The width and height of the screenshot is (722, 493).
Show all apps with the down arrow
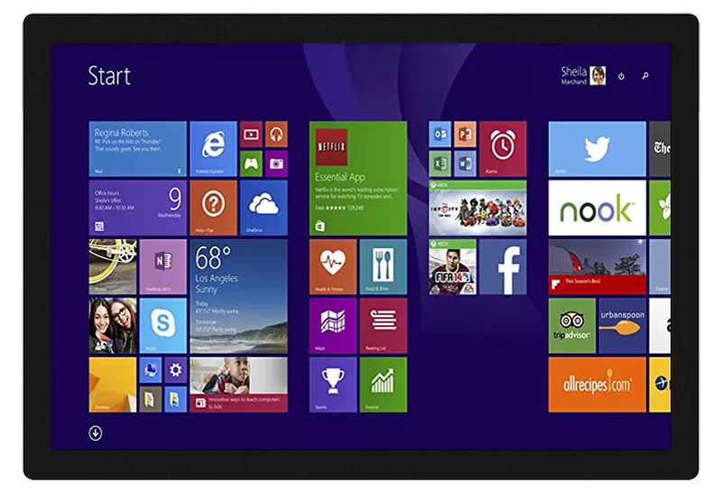click(x=95, y=433)
